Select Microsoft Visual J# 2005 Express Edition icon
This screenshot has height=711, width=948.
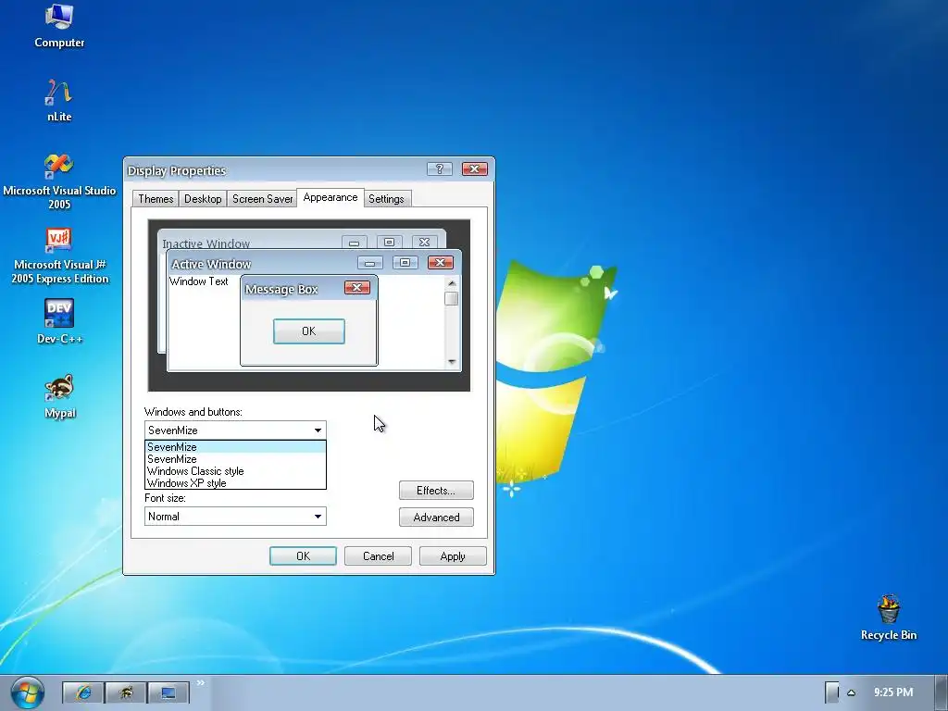tap(59, 256)
